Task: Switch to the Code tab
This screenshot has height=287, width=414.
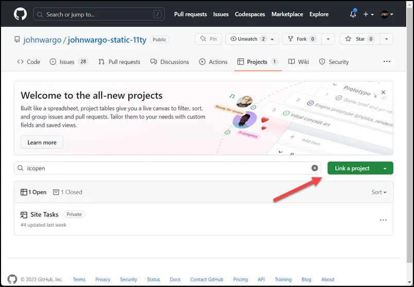Action: [x=28, y=62]
